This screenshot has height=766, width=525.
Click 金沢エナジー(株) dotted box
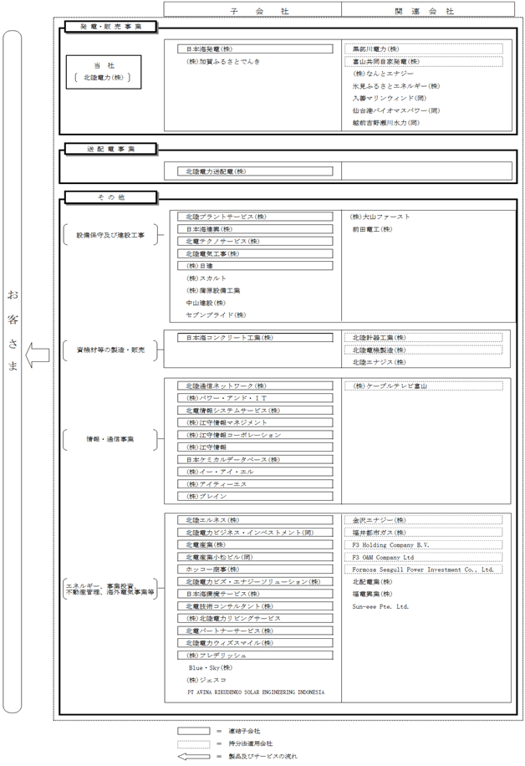click(x=423, y=520)
